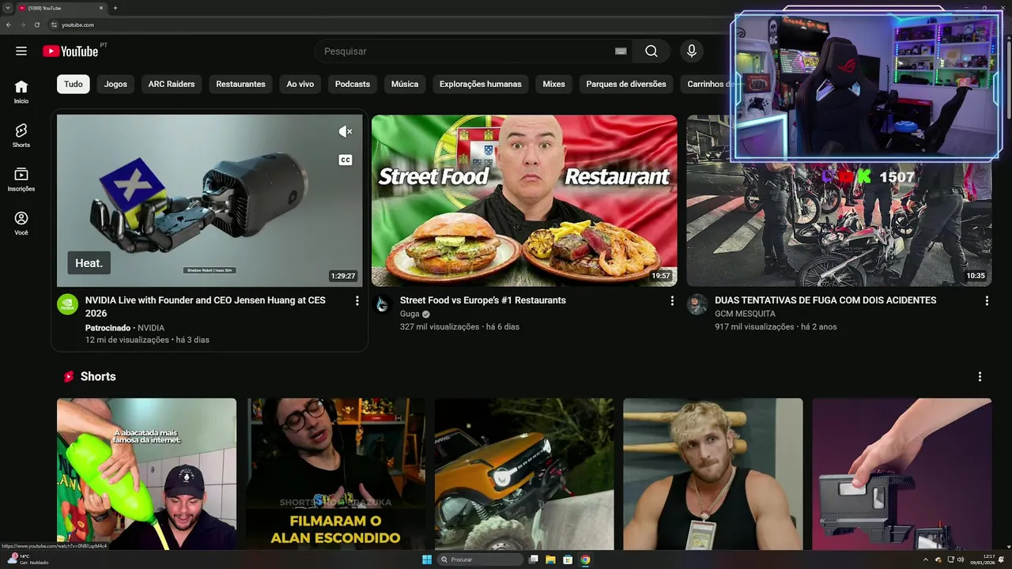Select the Podcasts filter chip
The image size is (1012, 569).
(x=353, y=84)
